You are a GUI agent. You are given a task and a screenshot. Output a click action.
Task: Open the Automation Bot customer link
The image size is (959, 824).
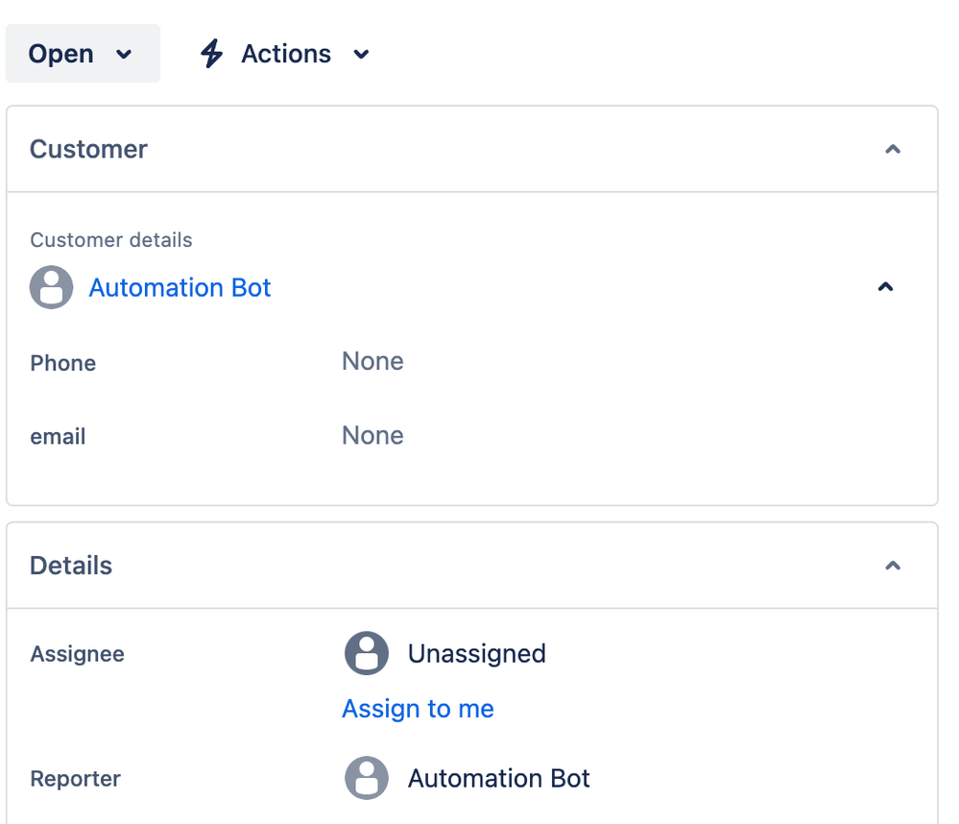coord(180,288)
